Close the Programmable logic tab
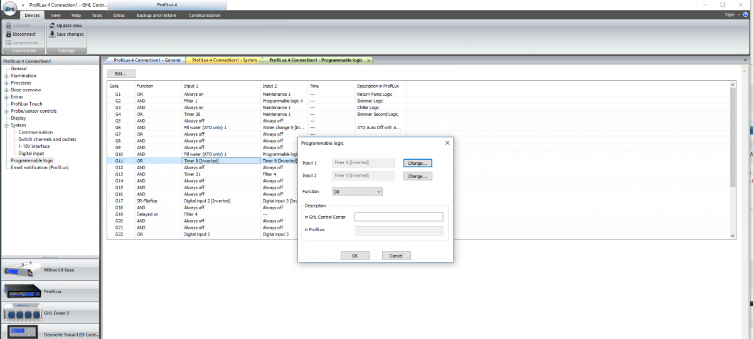The width and height of the screenshot is (753, 339). (x=369, y=60)
